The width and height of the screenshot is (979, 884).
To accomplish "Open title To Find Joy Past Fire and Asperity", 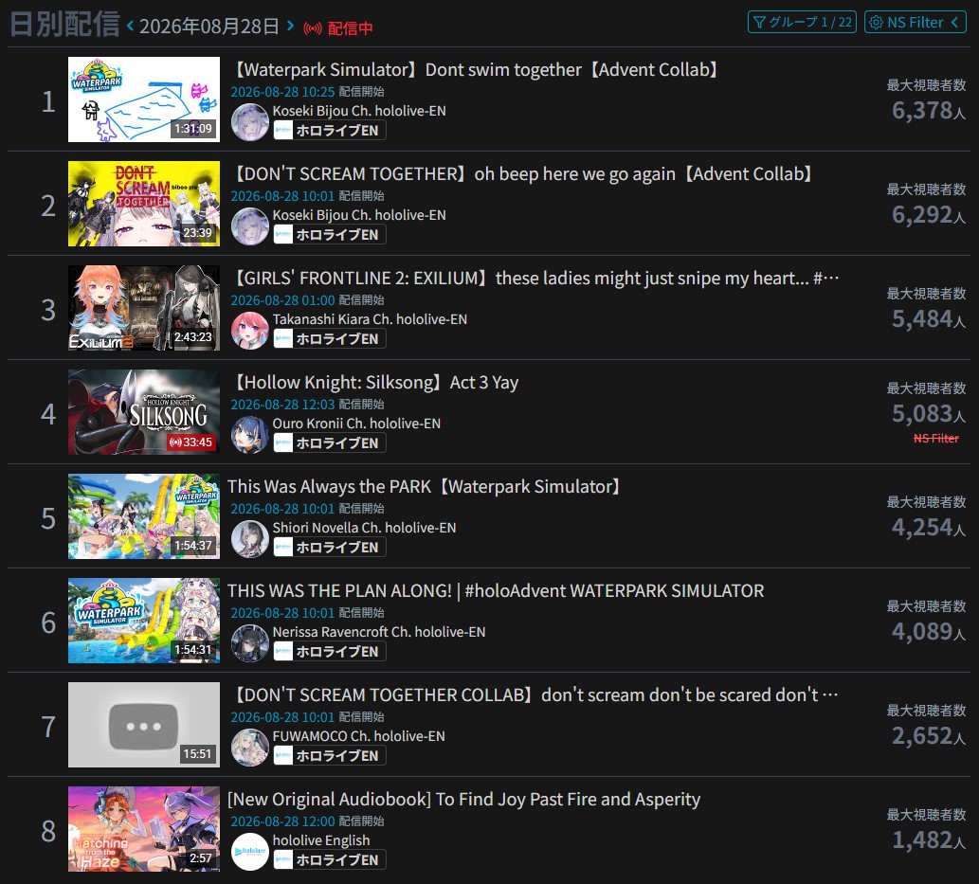I will pos(463,799).
